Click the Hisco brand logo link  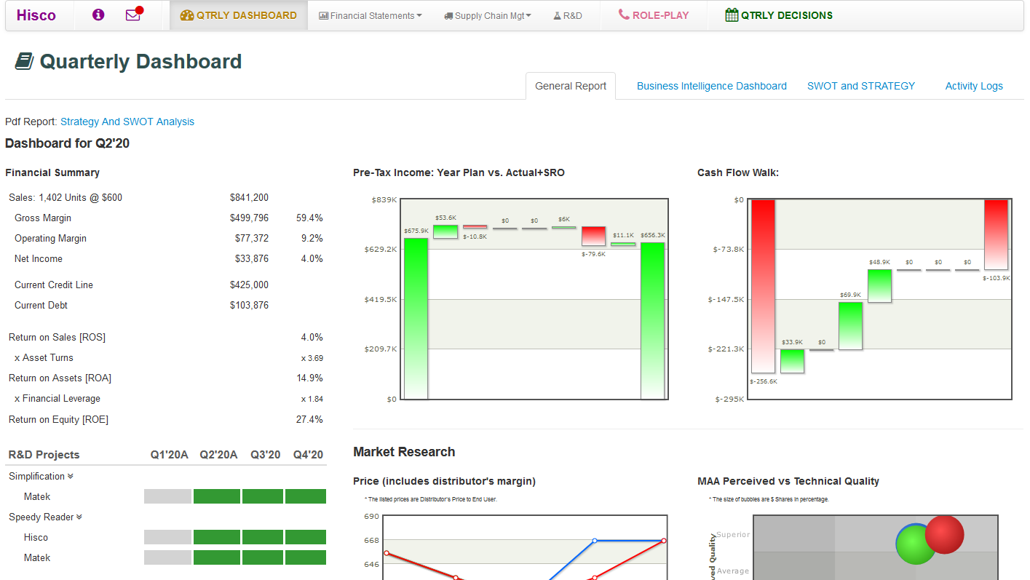point(36,15)
